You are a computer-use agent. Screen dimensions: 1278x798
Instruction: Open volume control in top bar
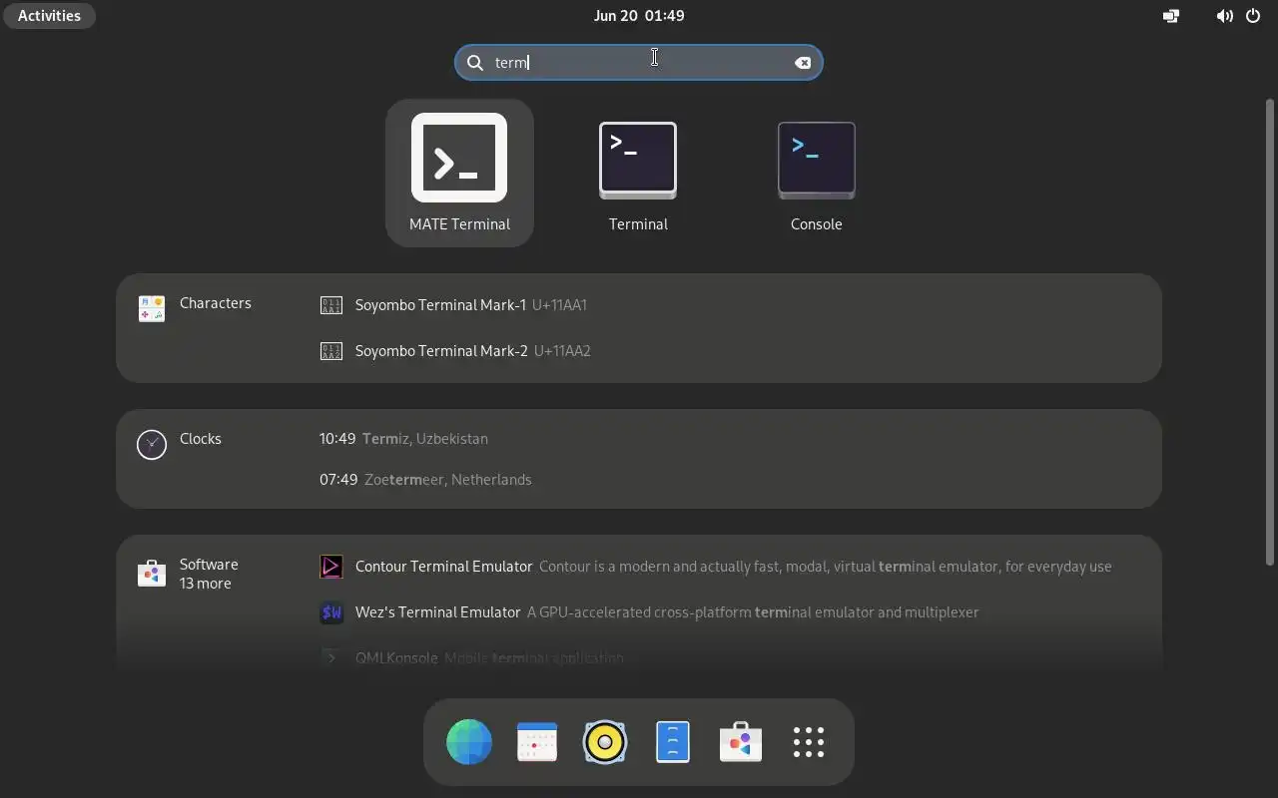pyautogui.click(x=1224, y=16)
